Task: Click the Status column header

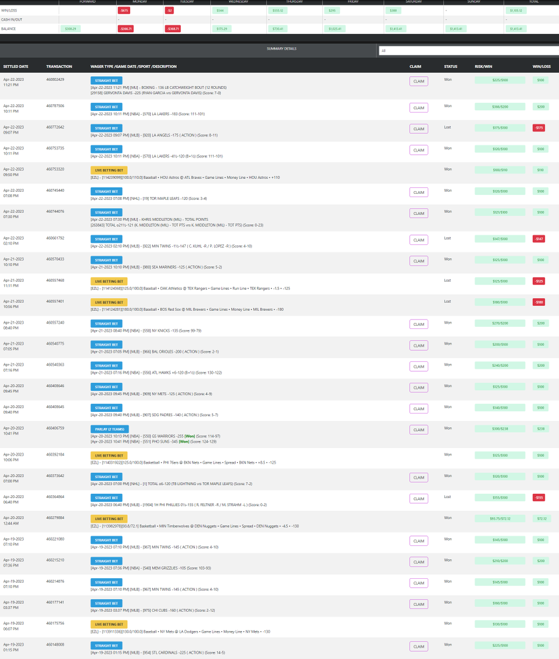Action: tap(450, 66)
